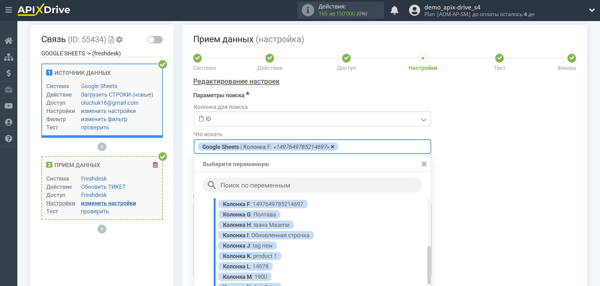Click the ИСТОЧНИК ДАННЫХ block header
The height and width of the screenshot is (286, 600).
(x=82, y=73)
